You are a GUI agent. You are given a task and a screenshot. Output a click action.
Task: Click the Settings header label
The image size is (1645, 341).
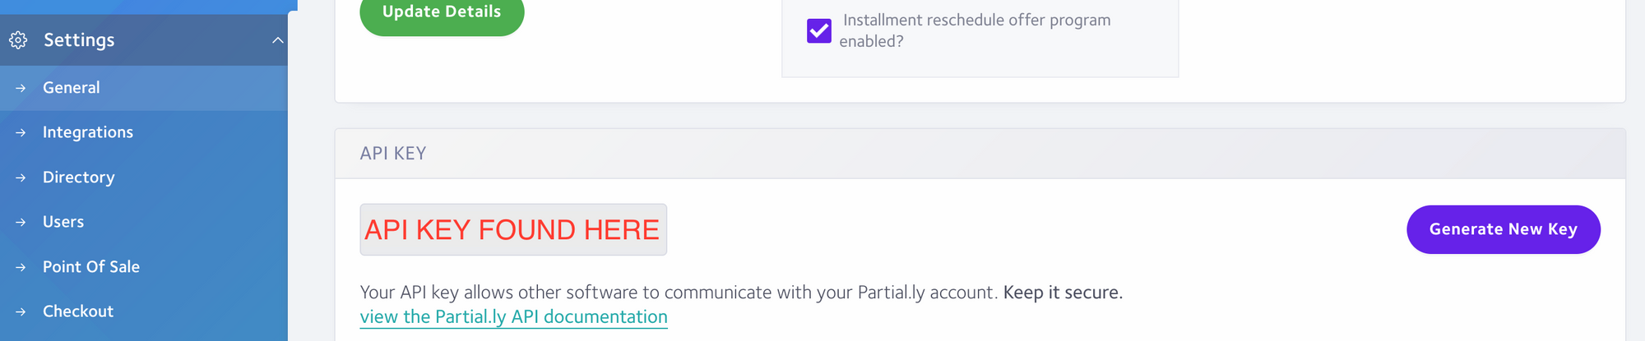tap(79, 39)
